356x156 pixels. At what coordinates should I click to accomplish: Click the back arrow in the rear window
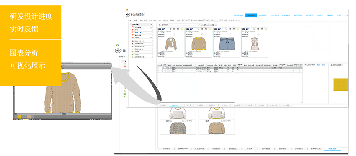pyautogui.click(x=118, y=51)
